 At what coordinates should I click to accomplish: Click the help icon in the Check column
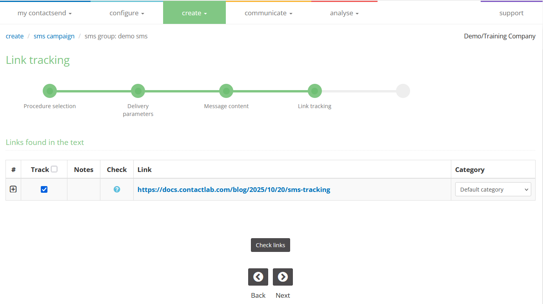(116, 189)
